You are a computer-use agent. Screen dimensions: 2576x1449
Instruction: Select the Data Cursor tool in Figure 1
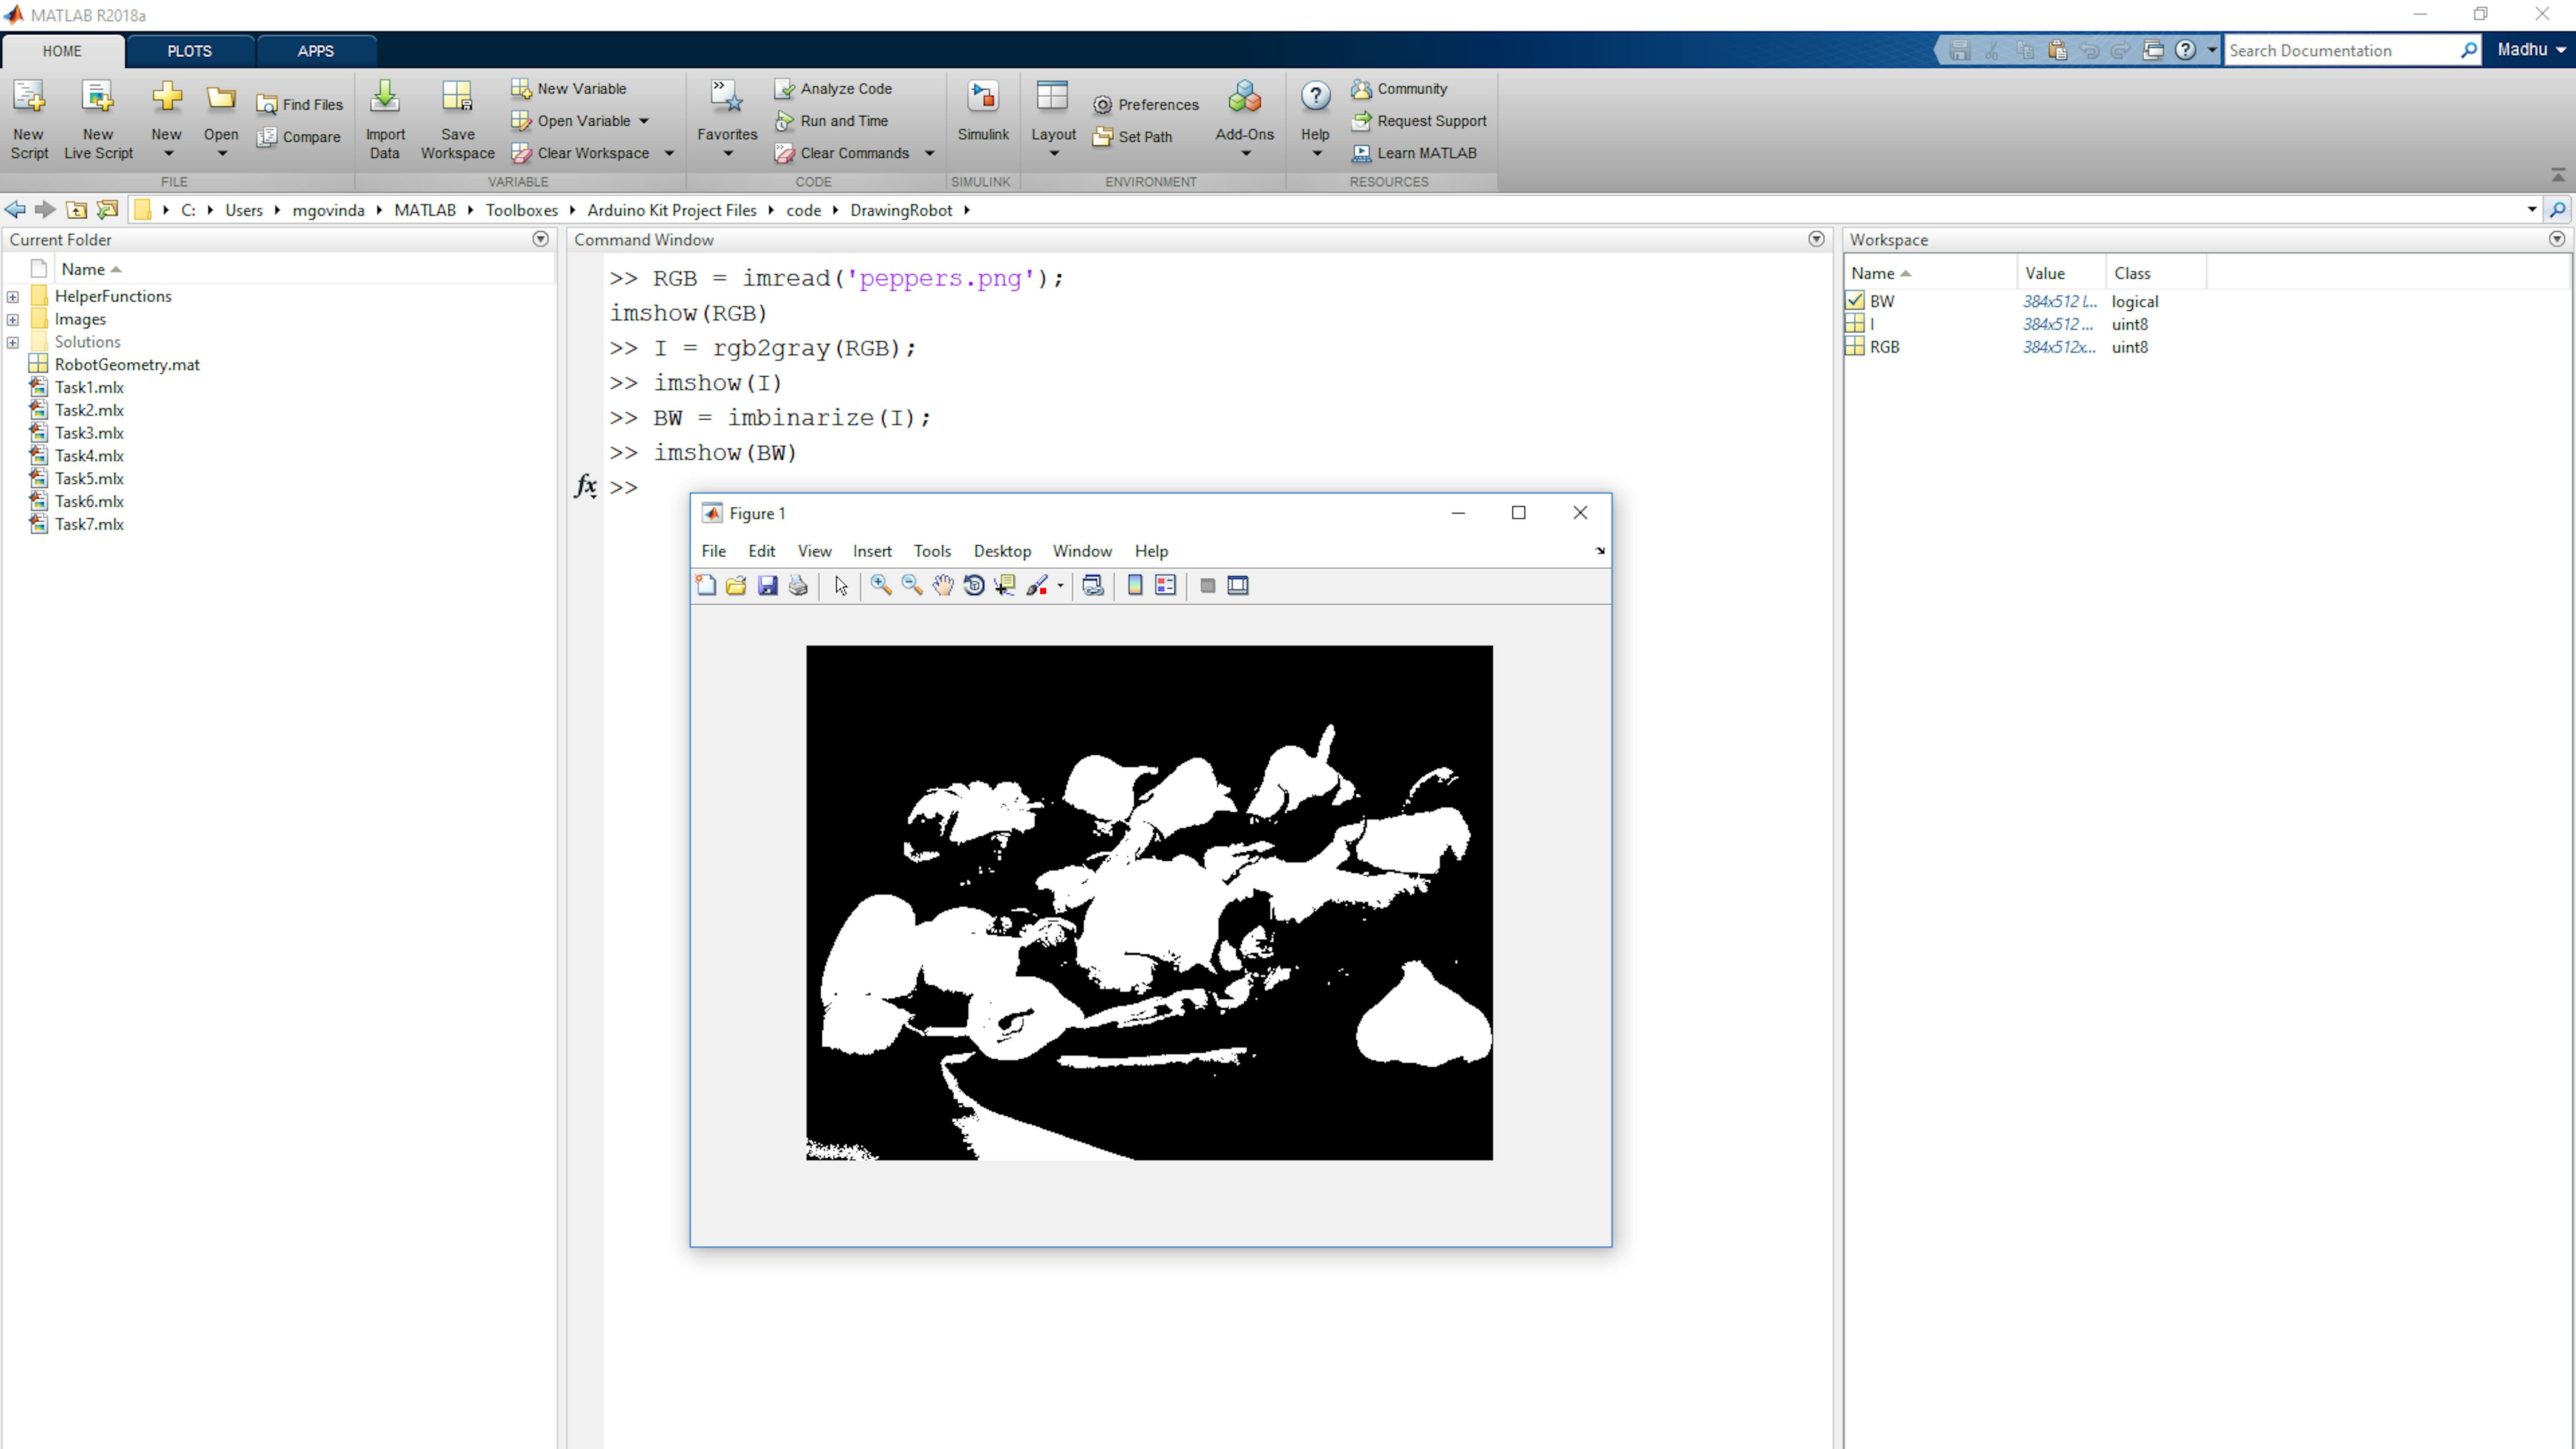[1005, 586]
